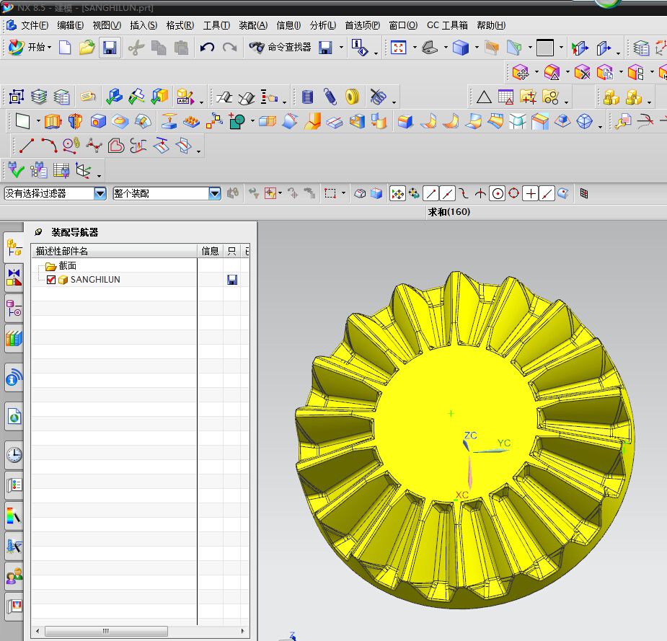Click the Save floppy disk icon
Screen dimensions: 667x641
[x=110, y=48]
